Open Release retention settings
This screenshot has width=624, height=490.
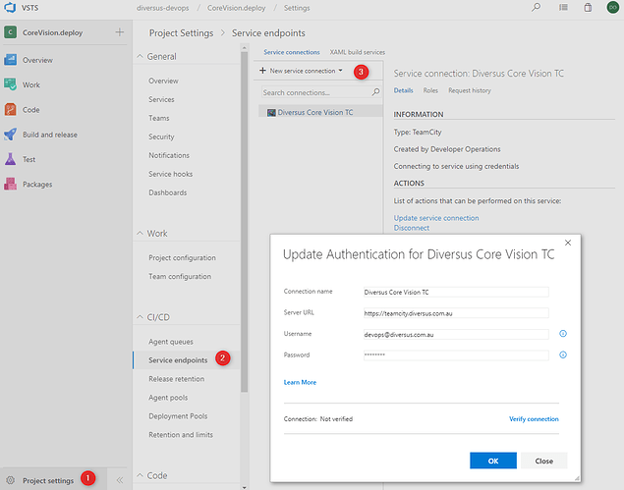tap(177, 379)
